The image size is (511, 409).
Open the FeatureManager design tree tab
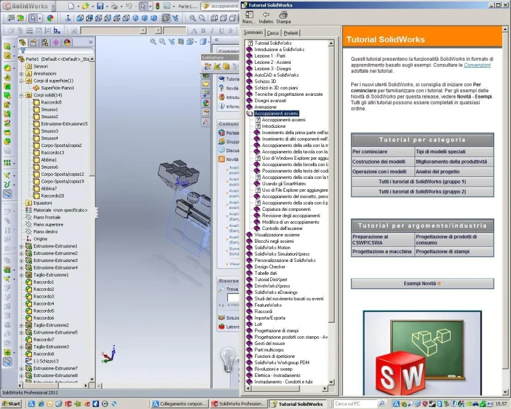click(22, 42)
